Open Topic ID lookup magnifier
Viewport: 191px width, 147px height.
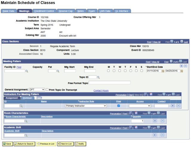point(98,77)
